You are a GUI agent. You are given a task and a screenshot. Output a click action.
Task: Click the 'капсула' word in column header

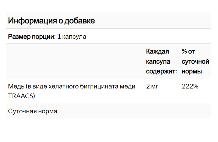158,62
